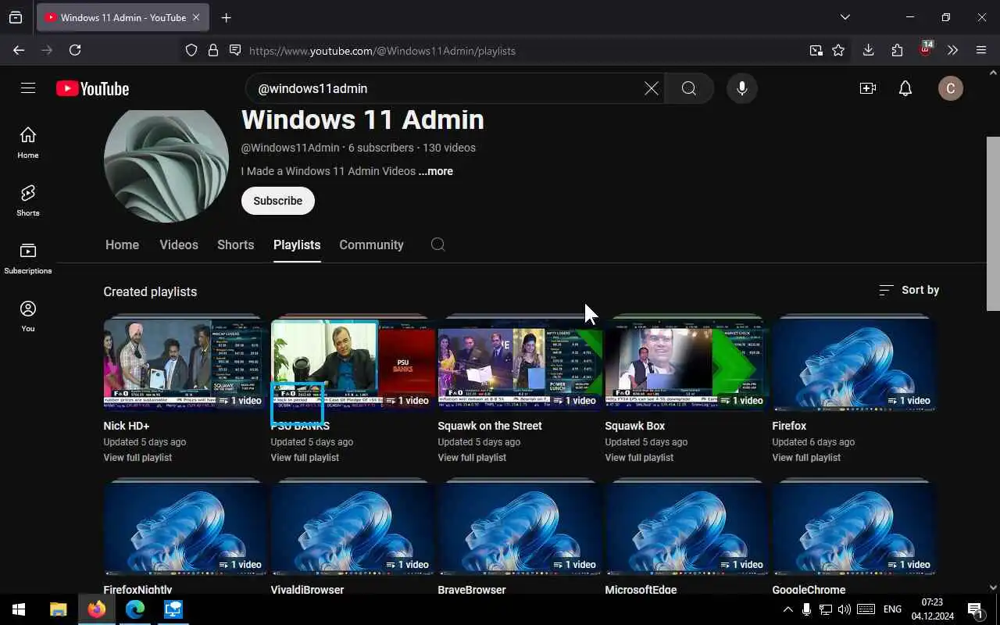The image size is (1000, 625).
Task: Clear the search box with X icon
Action: (652, 88)
